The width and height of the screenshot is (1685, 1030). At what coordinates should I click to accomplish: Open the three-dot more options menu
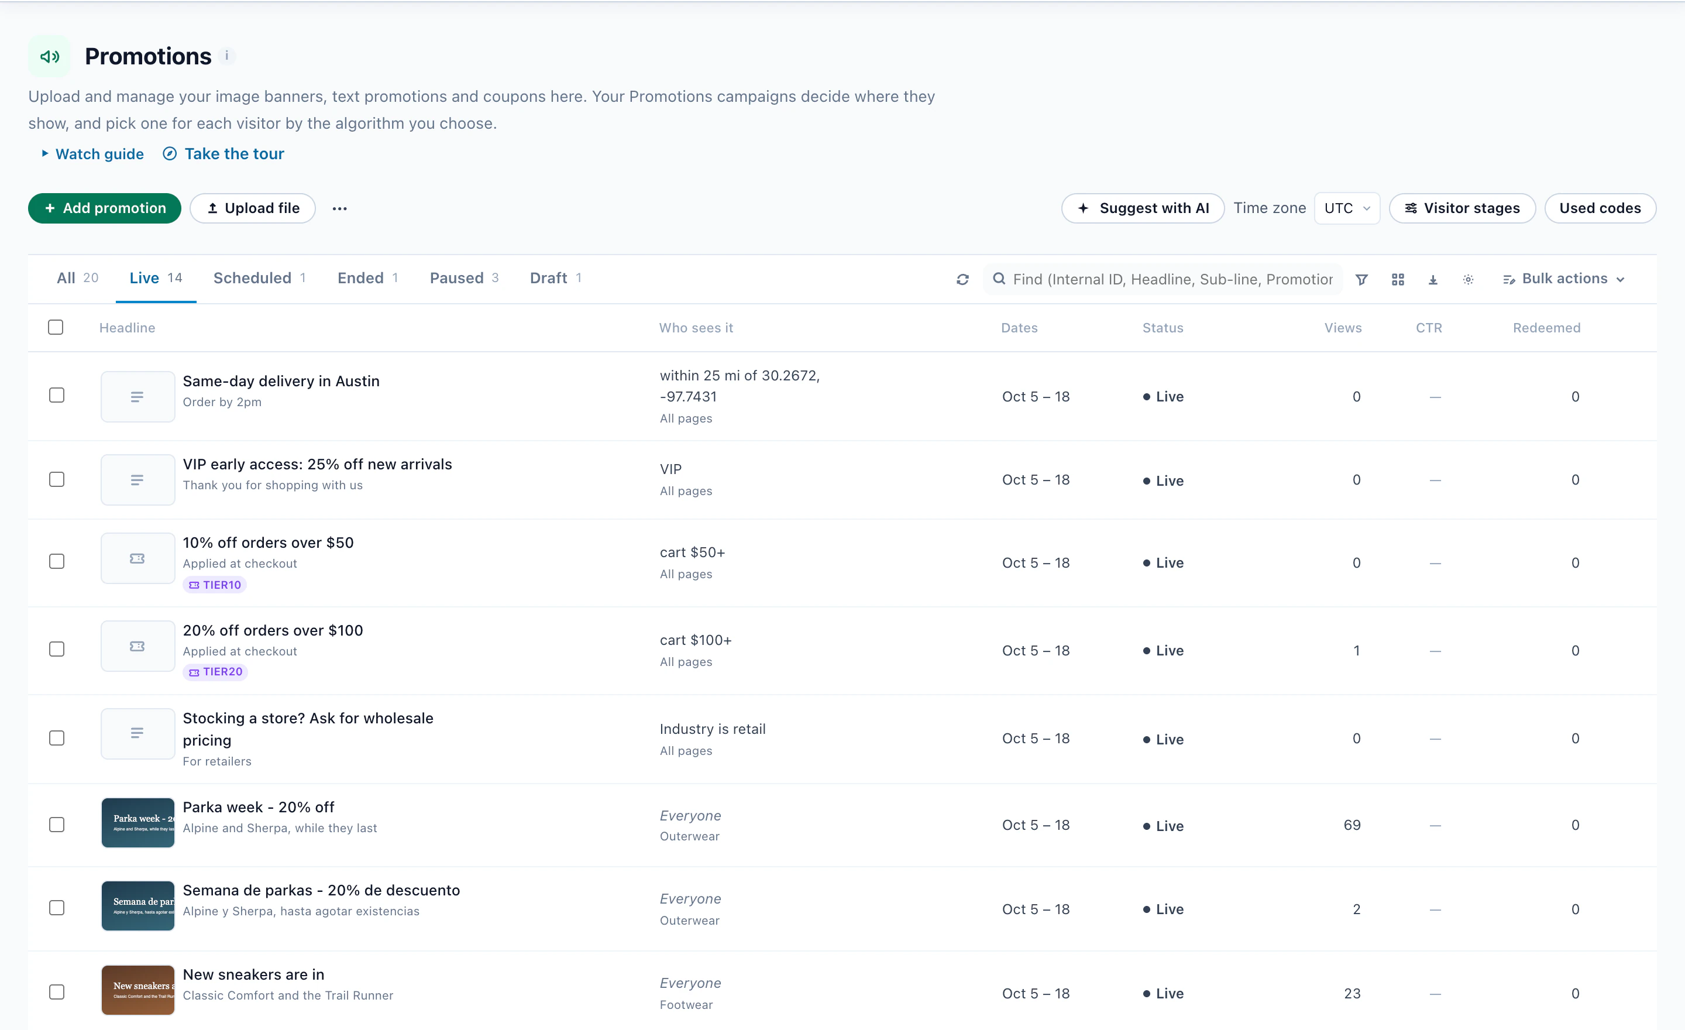[x=340, y=208]
